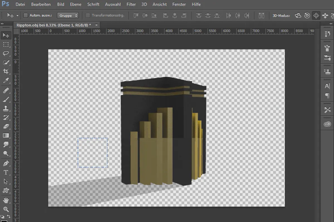Click the distribute top edges button
Viewport: 334px width, 222px height.
(199, 16)
